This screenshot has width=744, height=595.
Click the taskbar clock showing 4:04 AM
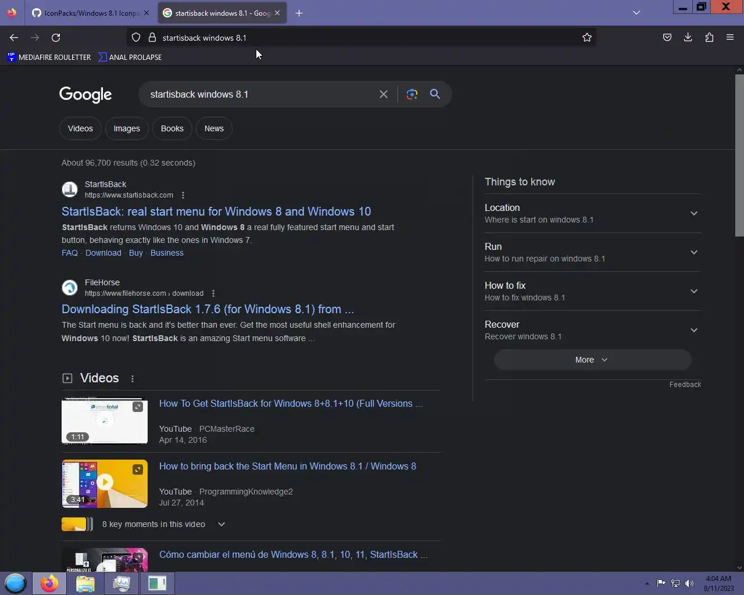[719, 583]
